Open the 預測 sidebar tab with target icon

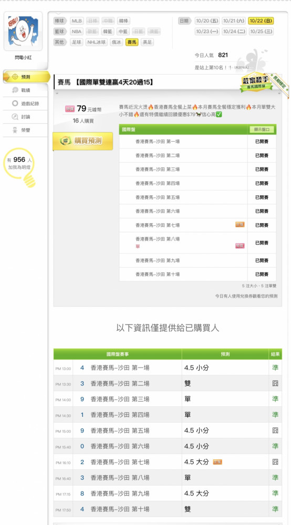(x=26, y=77)
